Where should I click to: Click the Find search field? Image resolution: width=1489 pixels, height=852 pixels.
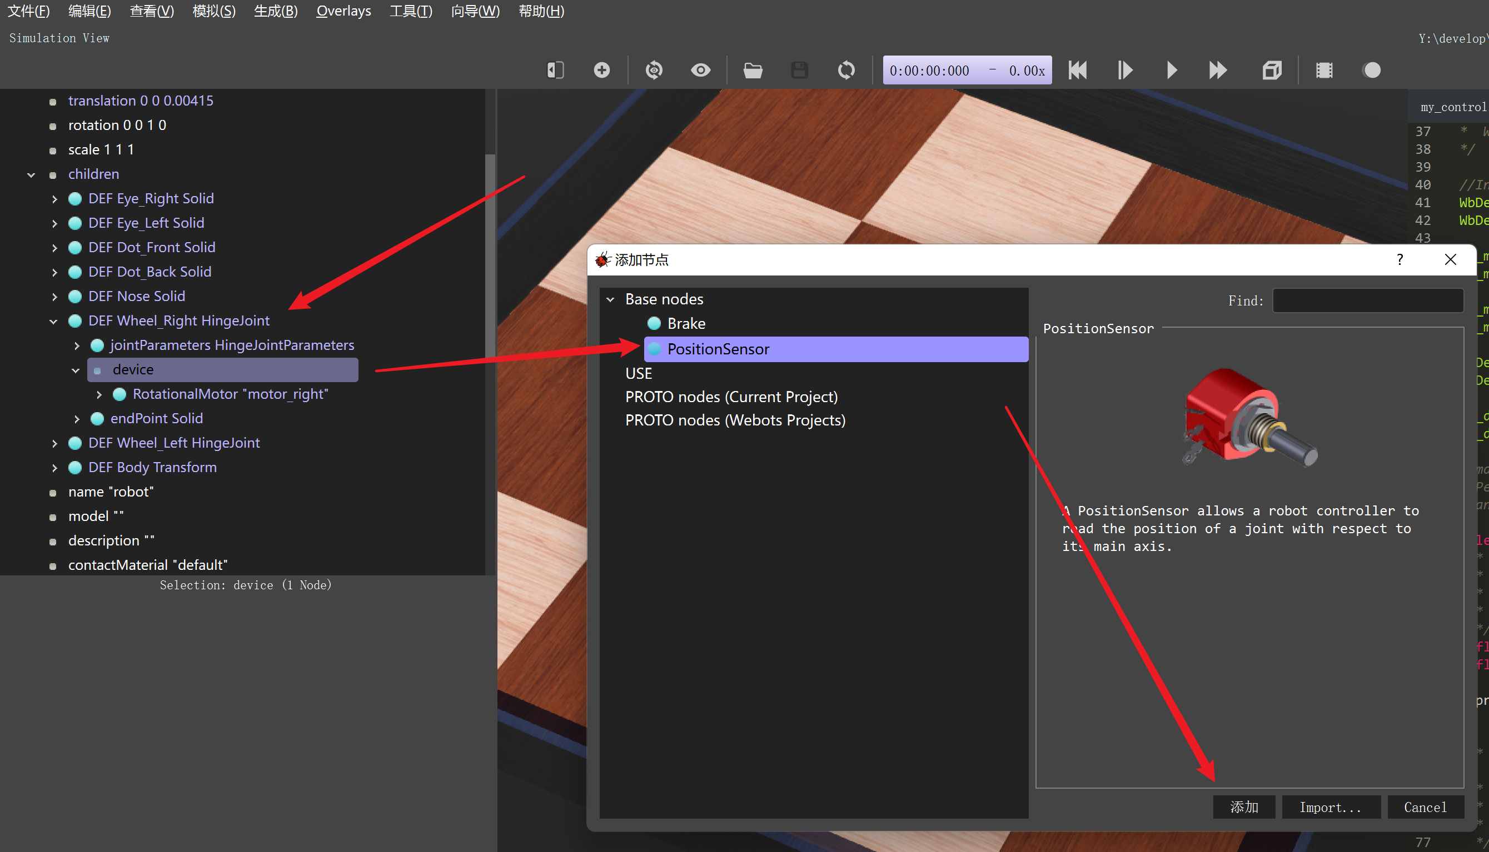click(1367, 301)
